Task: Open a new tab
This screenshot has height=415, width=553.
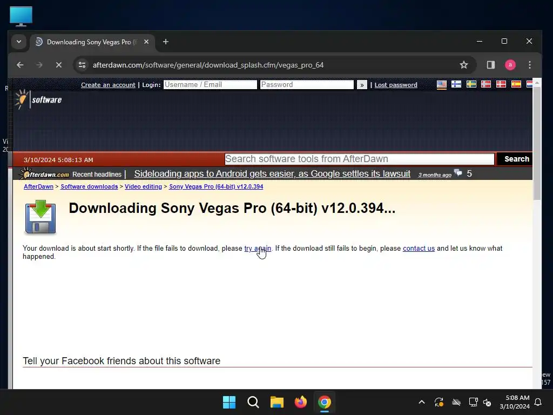Action: pyautogui.click(x=165, y=42)
